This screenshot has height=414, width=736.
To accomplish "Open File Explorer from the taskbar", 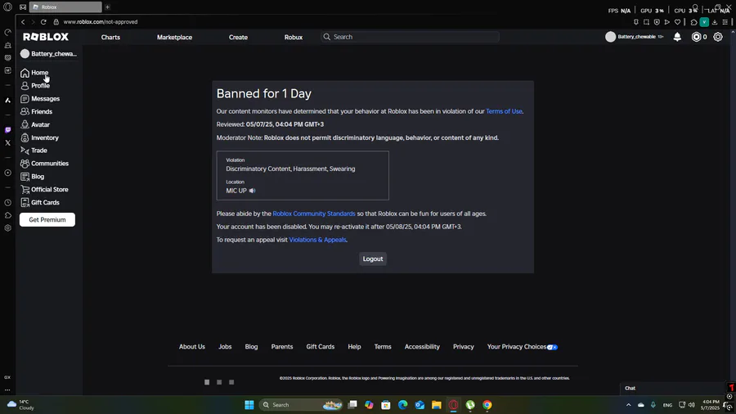I will pos(437,405).
